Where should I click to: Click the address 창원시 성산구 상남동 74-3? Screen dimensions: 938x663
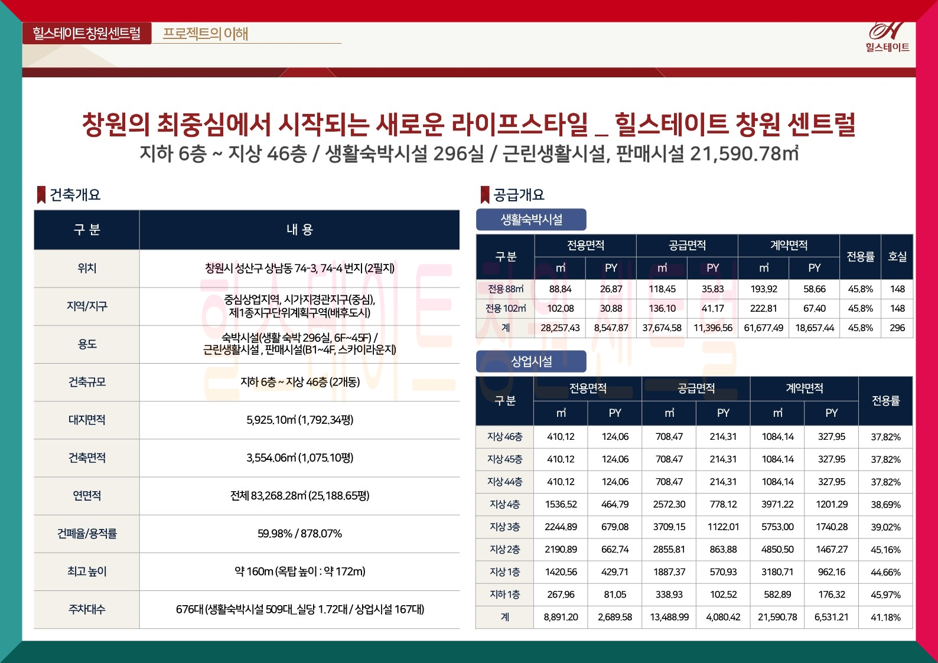click(299, 268)
